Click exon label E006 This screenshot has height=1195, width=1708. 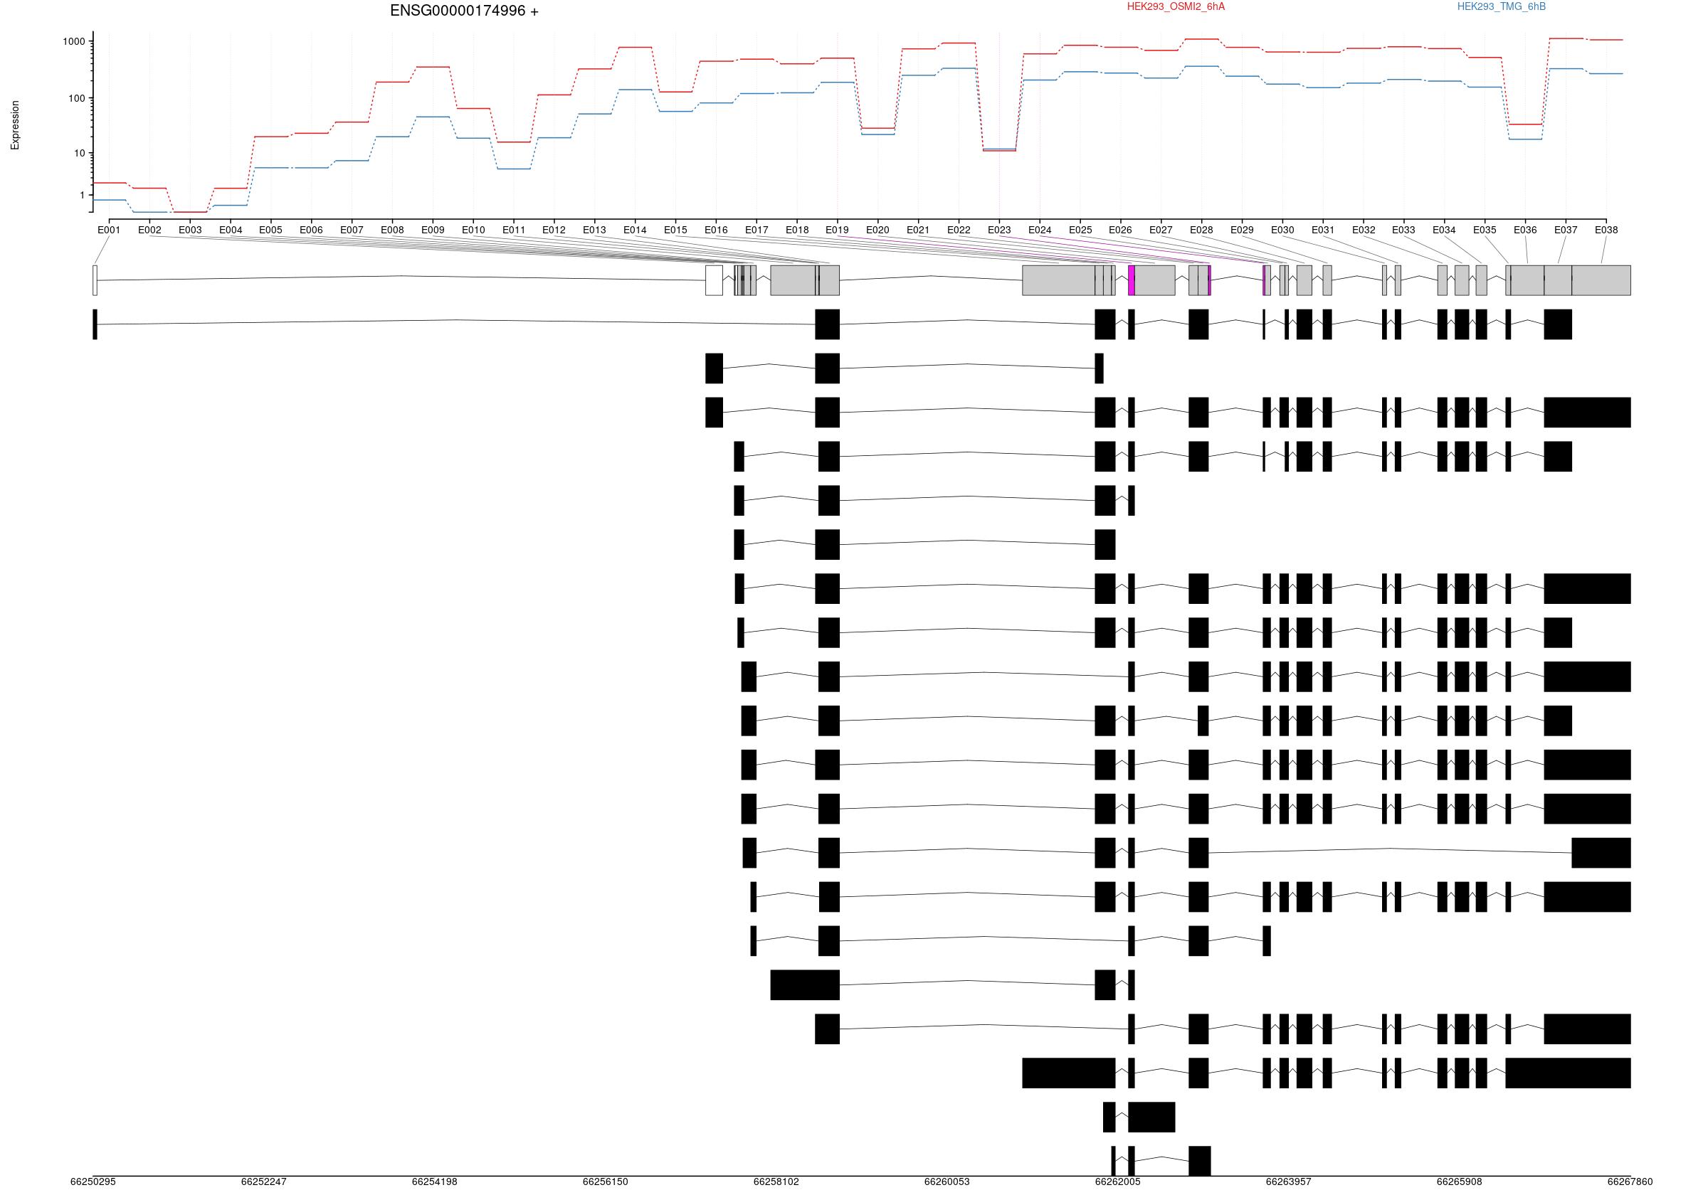click(x=311, y=230)
